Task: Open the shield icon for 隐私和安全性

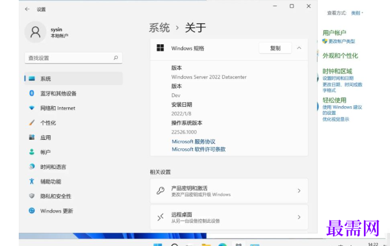Action: tap(32, 196)
